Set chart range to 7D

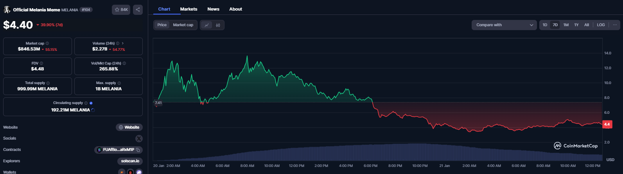(x=555, y=25)
